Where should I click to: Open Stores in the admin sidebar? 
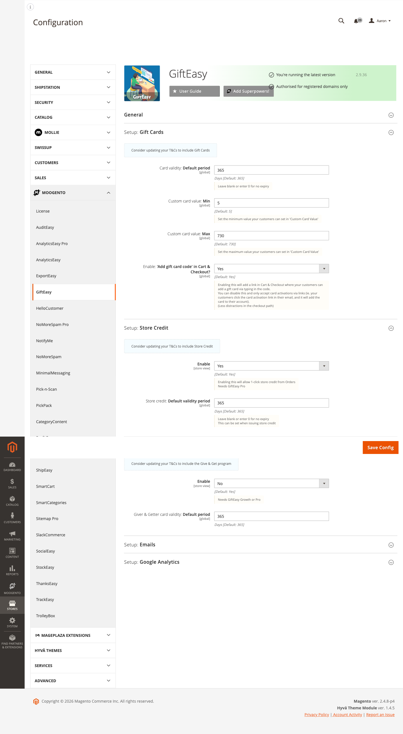[12, 605]
